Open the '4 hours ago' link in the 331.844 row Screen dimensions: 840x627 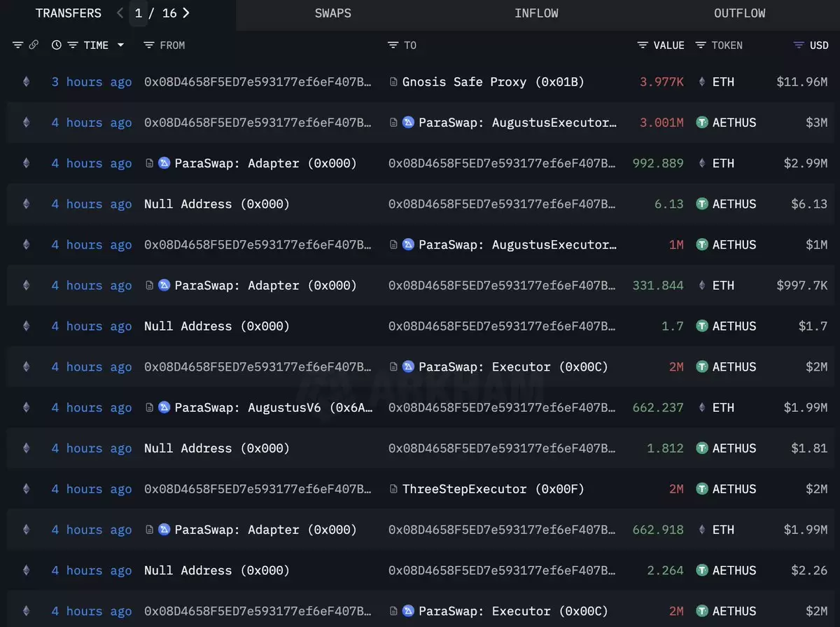(x=92, y=285)
